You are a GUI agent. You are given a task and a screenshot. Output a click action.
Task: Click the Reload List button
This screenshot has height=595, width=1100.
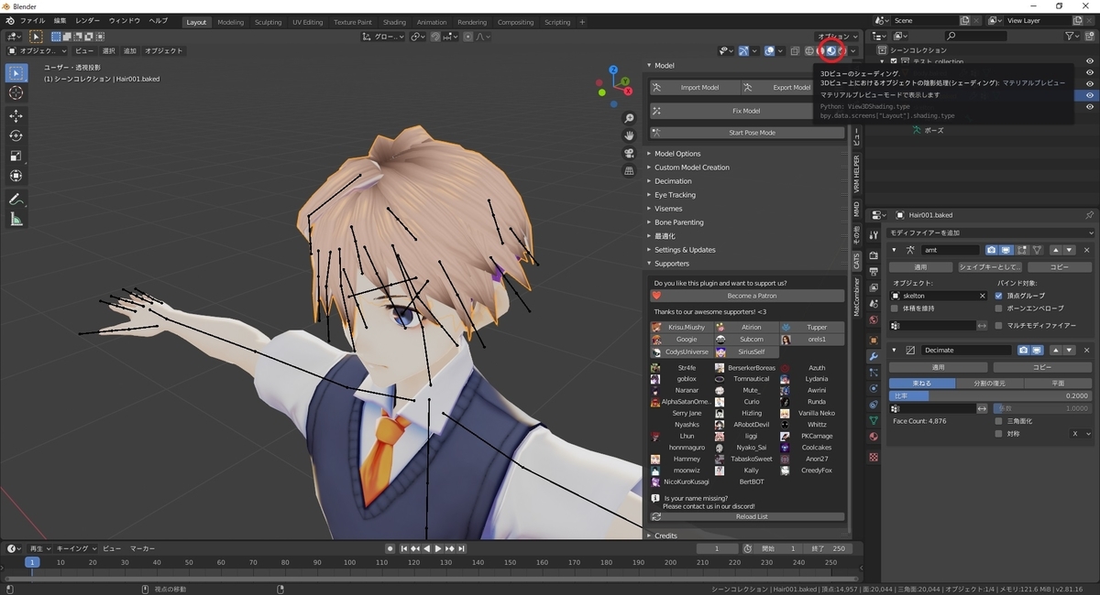747,516
